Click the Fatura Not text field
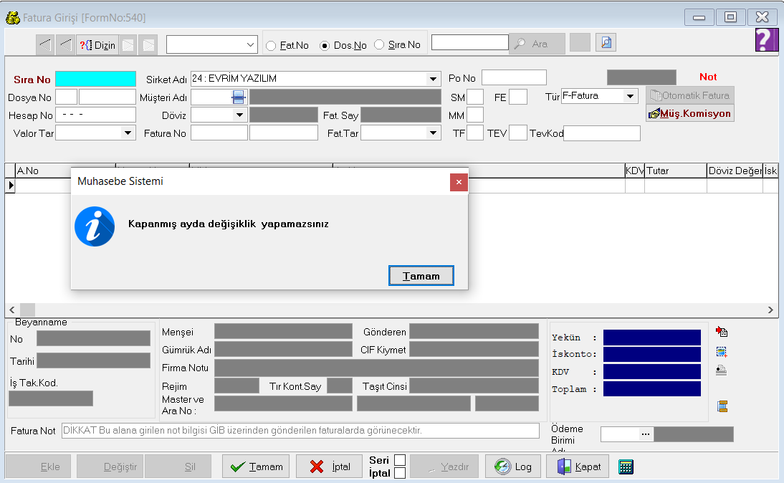Screen dimensions: 784x483 pos(300,431)
